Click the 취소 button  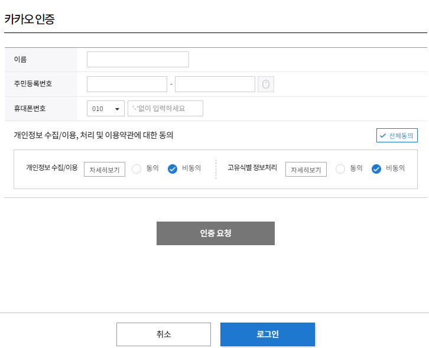(164, 334)
